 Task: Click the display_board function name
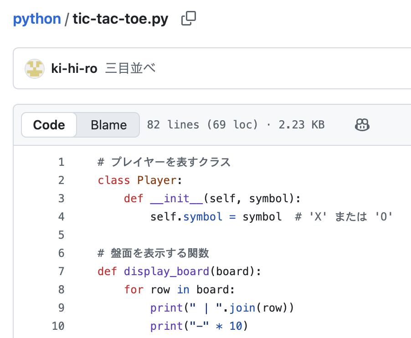coord(166,271)
